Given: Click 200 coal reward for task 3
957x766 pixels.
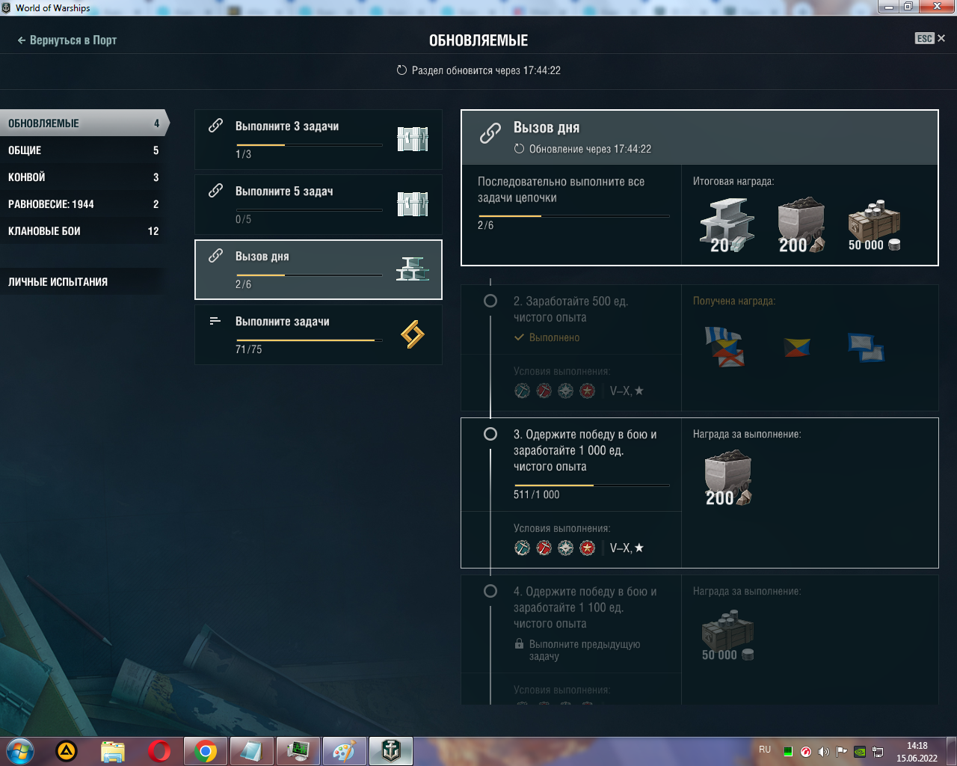Looking at the screenshot, I should tap(728, 478).
